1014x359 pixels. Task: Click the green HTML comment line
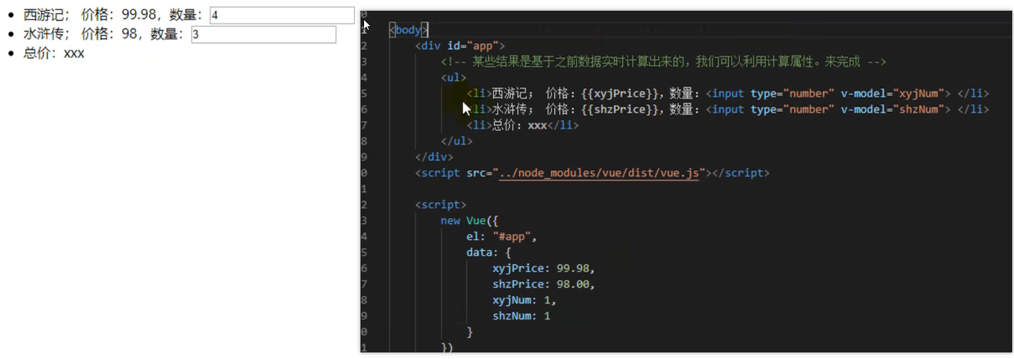pyautogui.click(x=664, y=62)
